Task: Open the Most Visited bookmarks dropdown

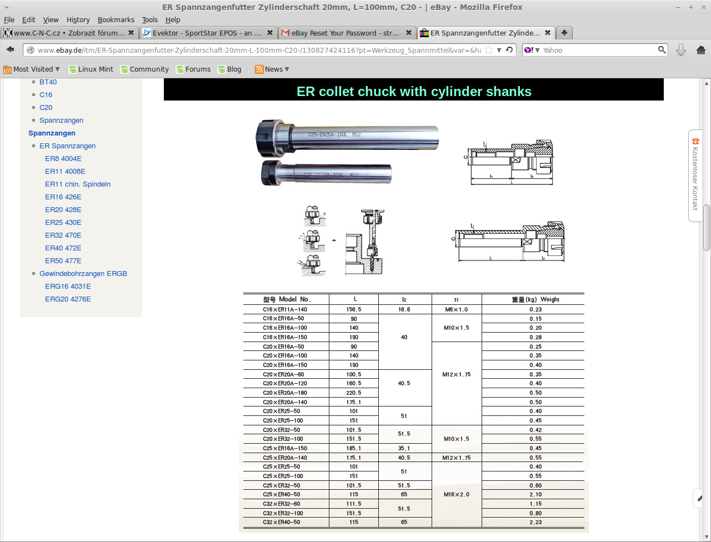Action: pyautogui.click(x=32, y=69)
